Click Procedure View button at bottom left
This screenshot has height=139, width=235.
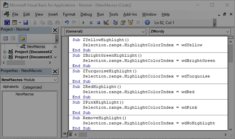(x=65, y=134)
